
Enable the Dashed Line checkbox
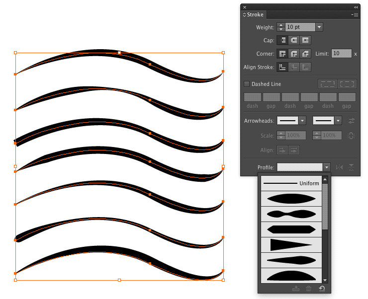tap(247, 84)
